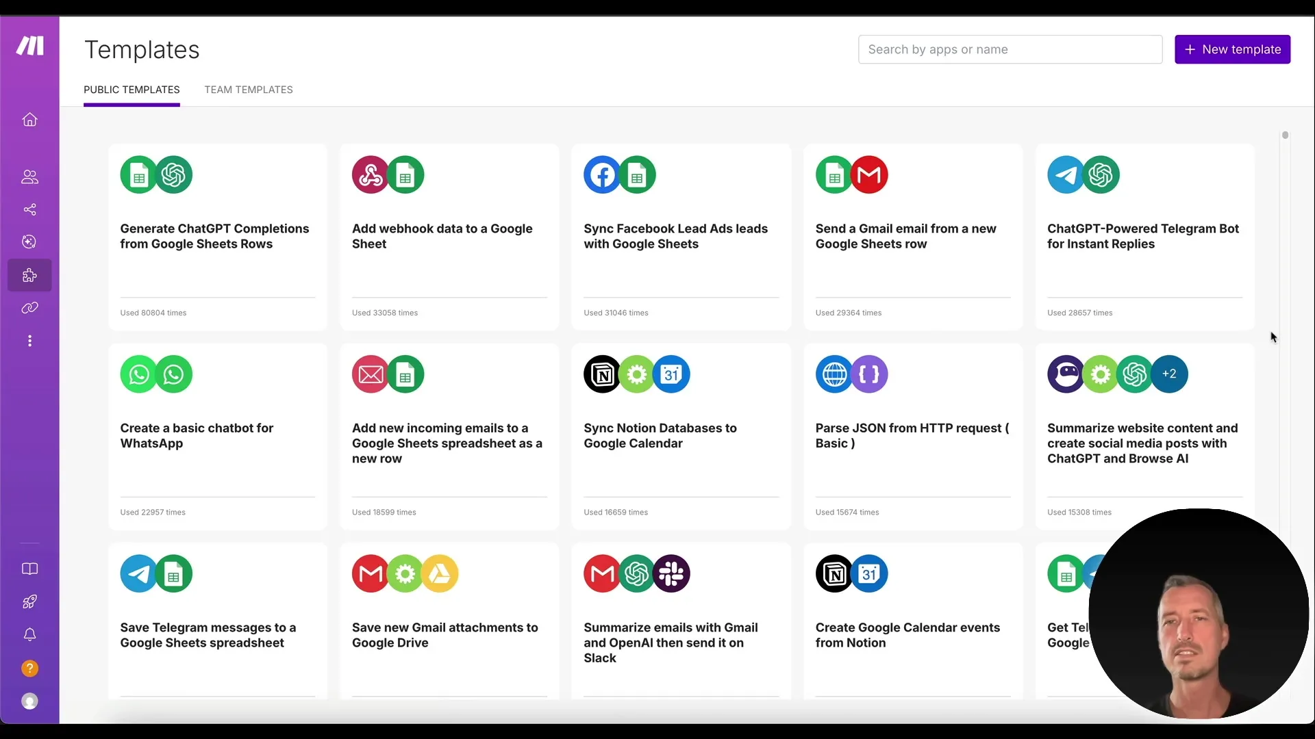The image size is (1315, 739).
Task: Click the search by apps or name field
Action: coord(1010,49)
